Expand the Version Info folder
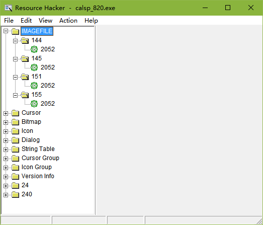The height and width of the screenshot is (225, 263). (6, 177)
